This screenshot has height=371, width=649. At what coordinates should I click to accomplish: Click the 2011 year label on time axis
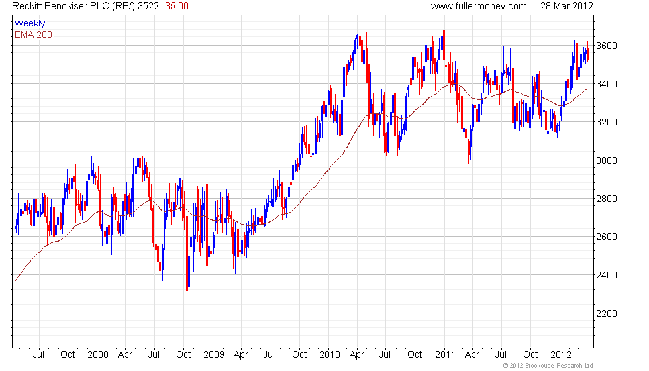tap(445, 355)
